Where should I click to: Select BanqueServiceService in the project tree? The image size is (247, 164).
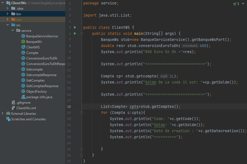(42, 36)
